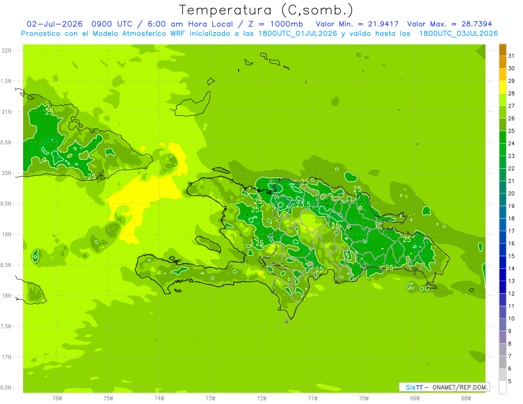The width and height of the screenshot is (523, 404).
Task: Click the Valor Max. = 28.7394 text
Action: [x=449, y=24]
